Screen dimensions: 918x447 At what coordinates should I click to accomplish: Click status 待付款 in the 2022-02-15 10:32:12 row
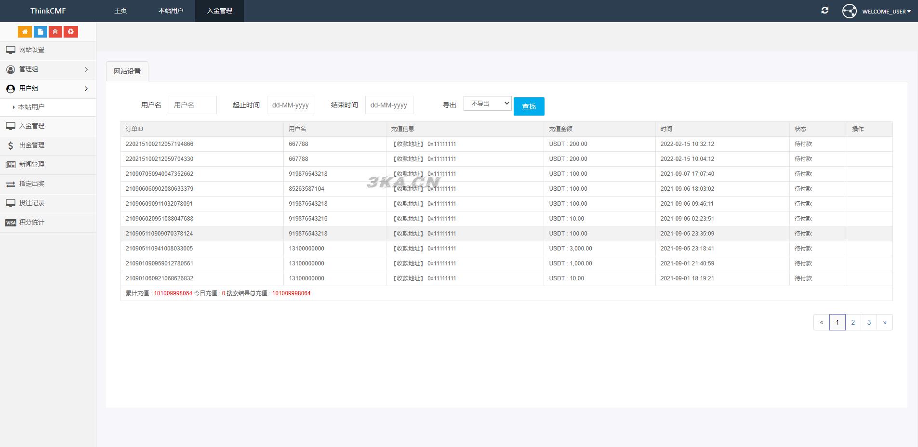(x=803, y=144)
